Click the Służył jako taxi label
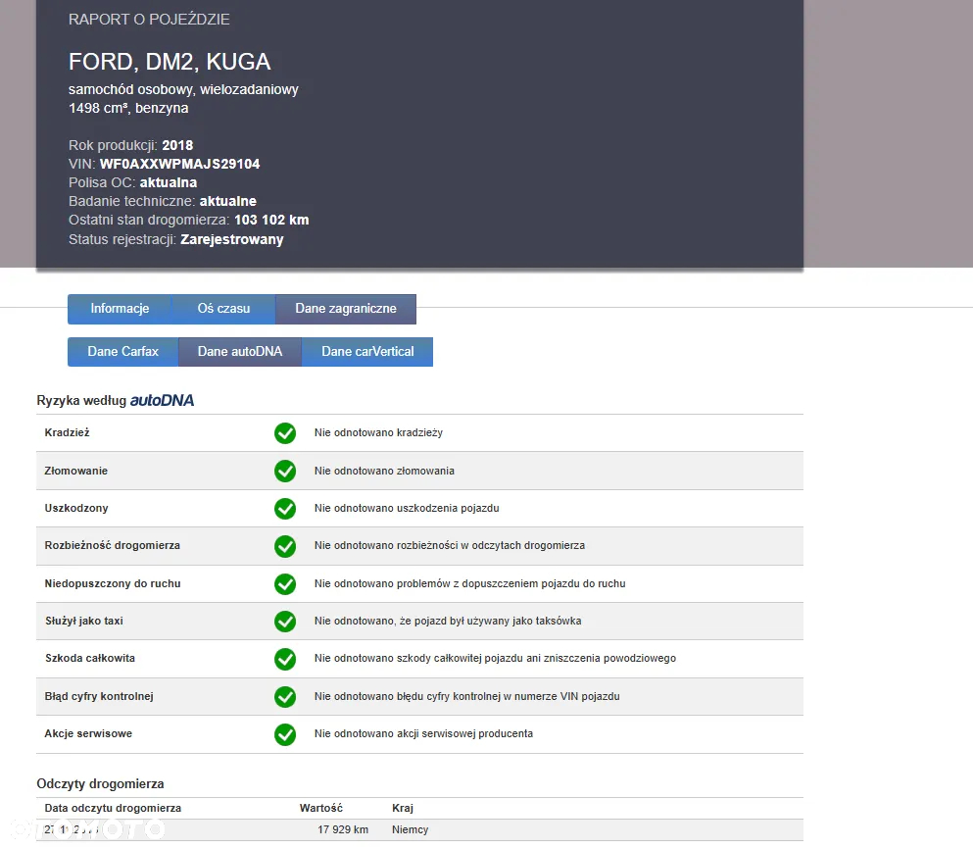This screenshot has height=849, width=973. click(x=83, y=621)
